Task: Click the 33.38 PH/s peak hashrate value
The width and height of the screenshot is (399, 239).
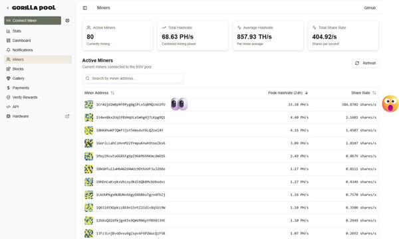Action: [x=298, y=105]
